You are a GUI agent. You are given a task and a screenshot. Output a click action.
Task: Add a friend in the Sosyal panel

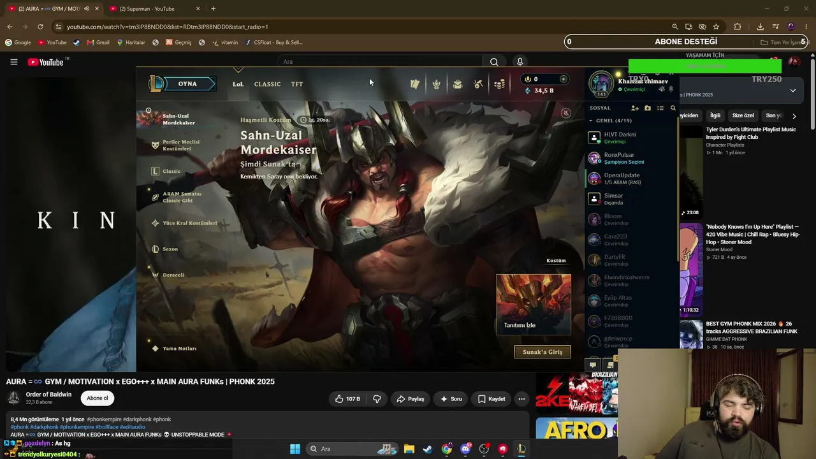pyautogui.click(x=635, y=108)
